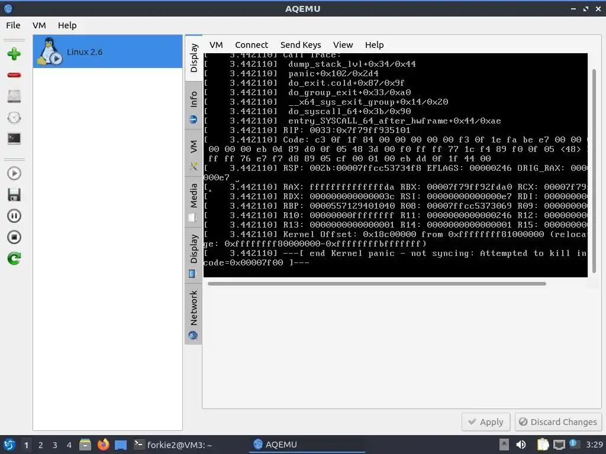This screenshot has width=606, height=454.
Task: Click the hard disk icon in left toolbar
Action: [14, 96]
